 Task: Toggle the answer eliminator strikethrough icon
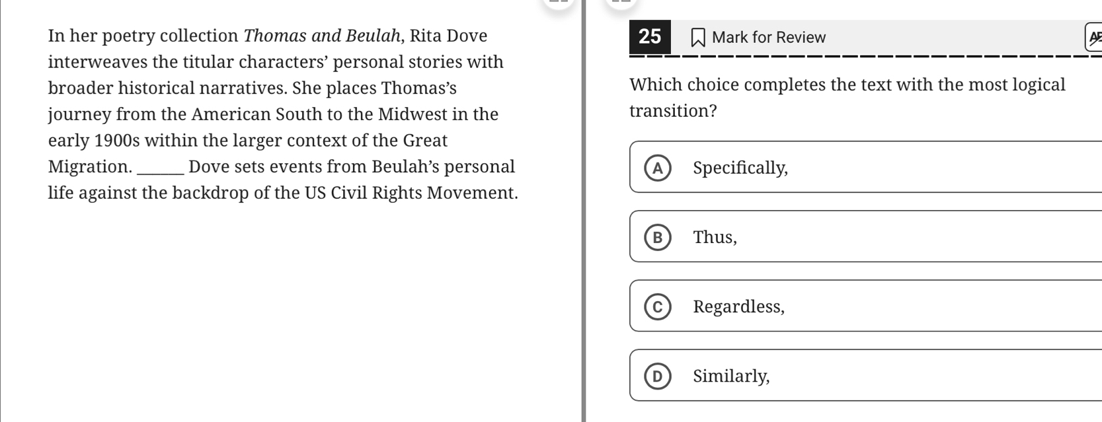[1094, 37]
